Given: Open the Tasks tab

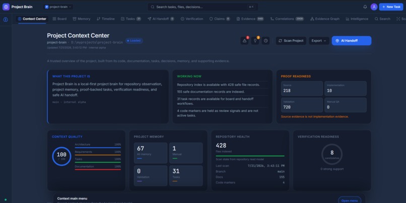Looking at the screenshot, I should (x=131, y=19).
